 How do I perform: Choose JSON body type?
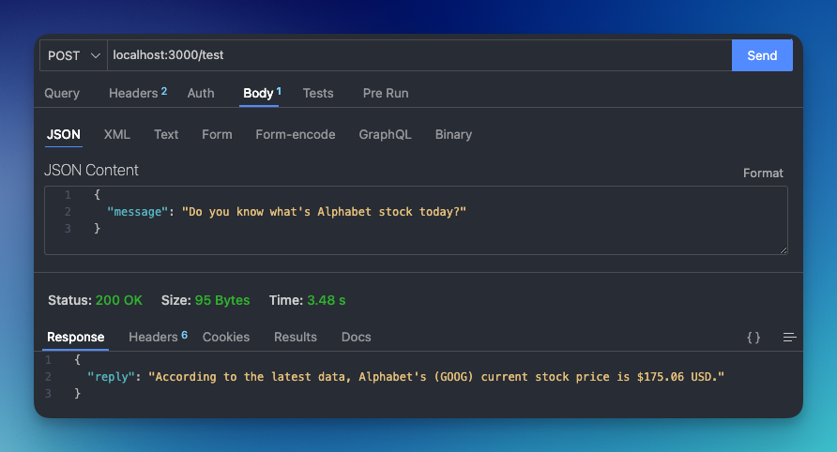click(64, 134)
